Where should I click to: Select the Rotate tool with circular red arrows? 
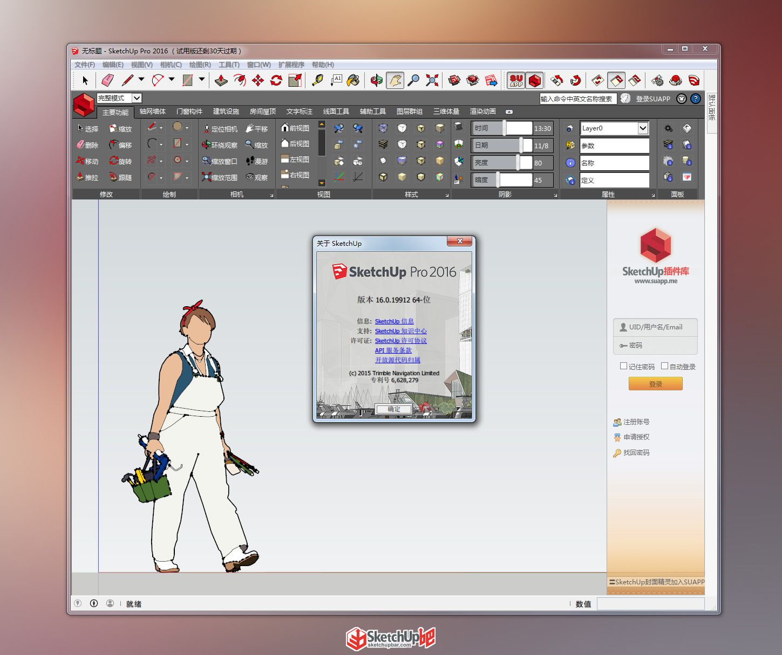[x=276, y=80]
